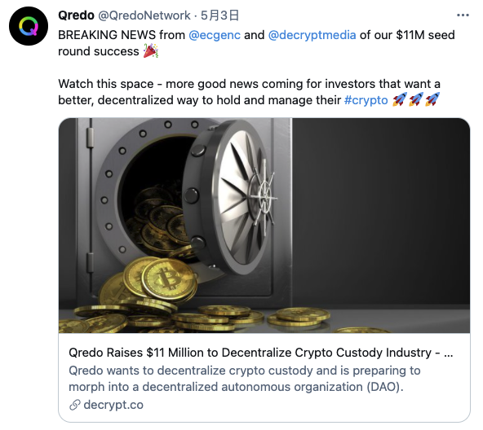Open the @decryptmedia mention

pyautogui.click(x=312, y=35)
